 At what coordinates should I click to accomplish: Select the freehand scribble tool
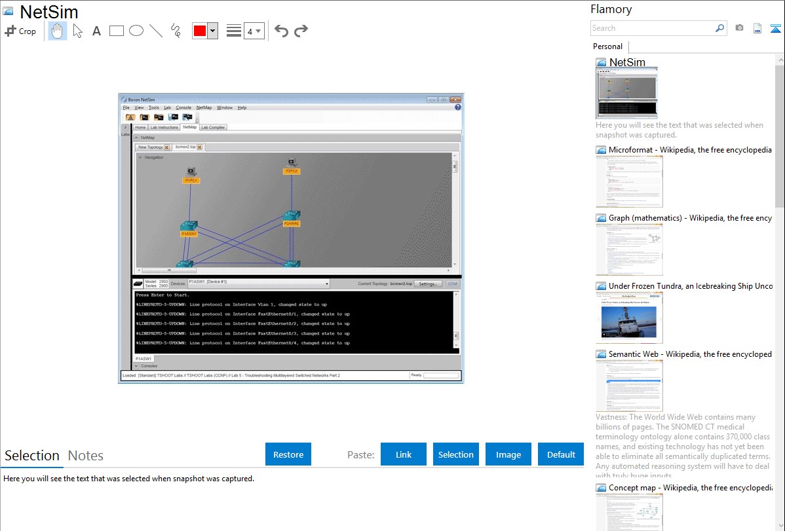[175, 31]
